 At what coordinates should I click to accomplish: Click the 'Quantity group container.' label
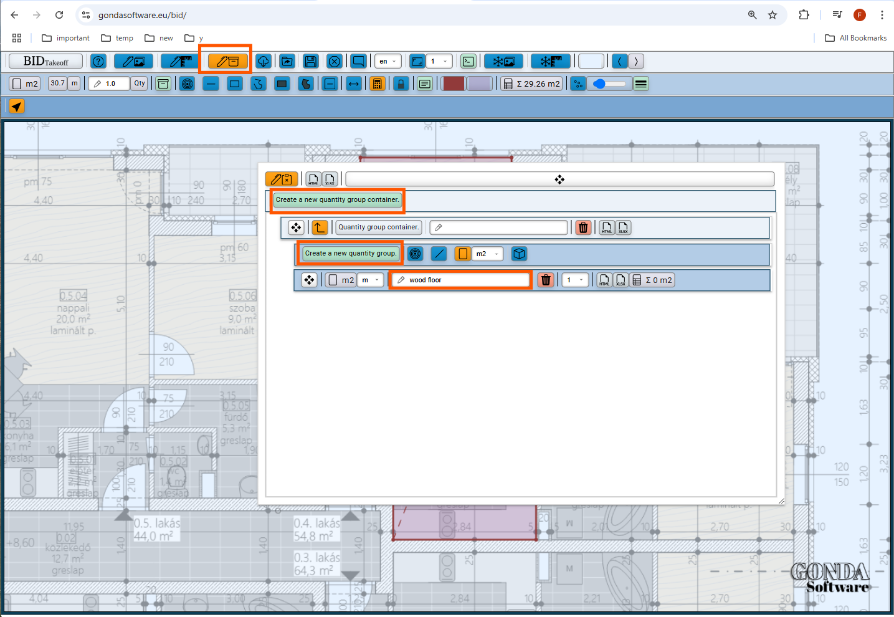coord(379,227)
